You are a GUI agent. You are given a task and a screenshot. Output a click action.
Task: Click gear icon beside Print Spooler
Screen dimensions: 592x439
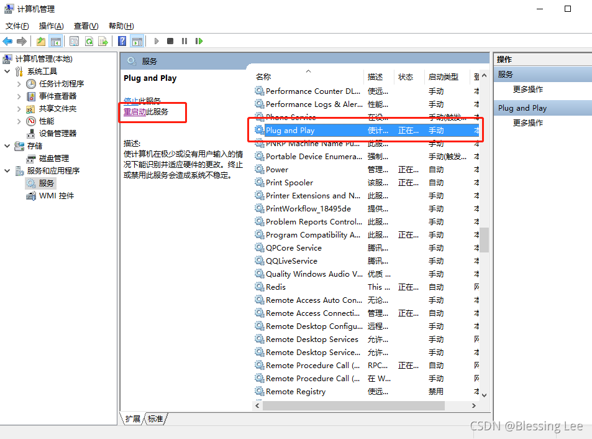(260, 182)
